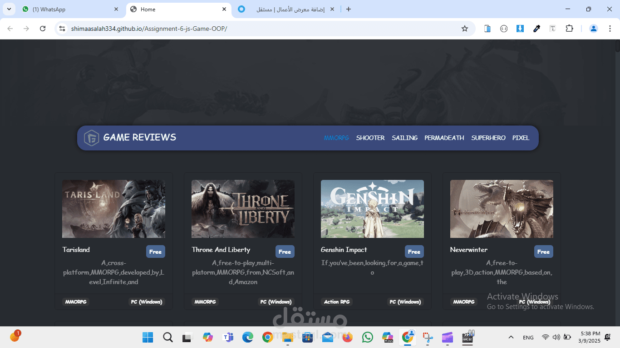Select the MMORPG category

[336, 138]
